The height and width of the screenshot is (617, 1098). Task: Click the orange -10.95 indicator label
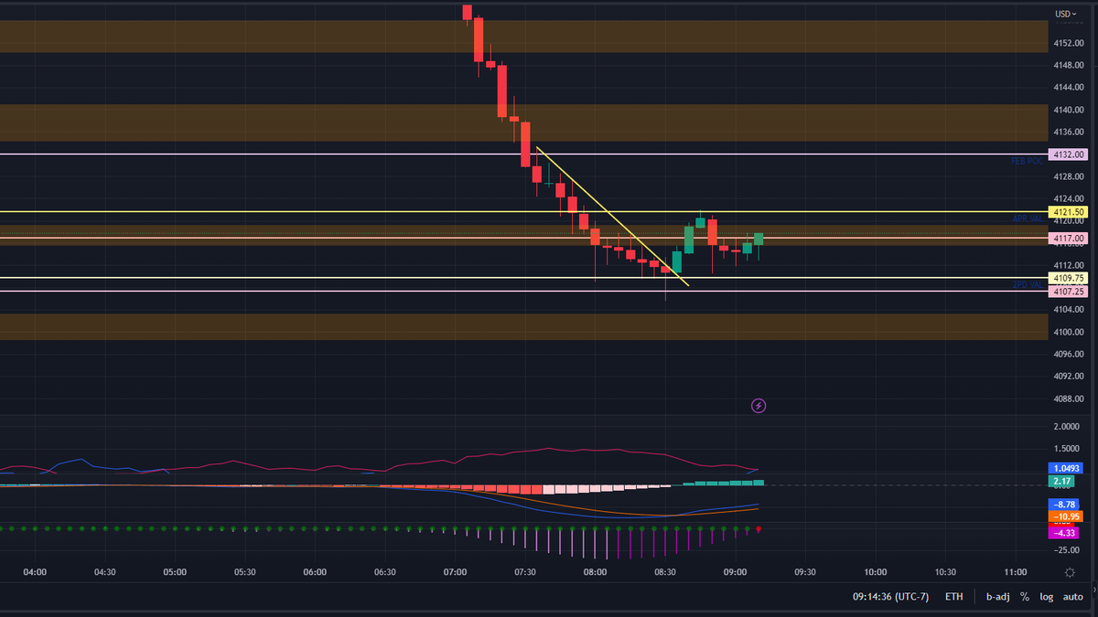click(1066, 516)
